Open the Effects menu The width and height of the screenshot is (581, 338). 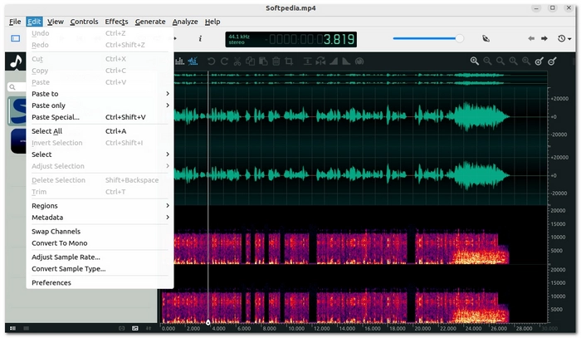point(116,22)
